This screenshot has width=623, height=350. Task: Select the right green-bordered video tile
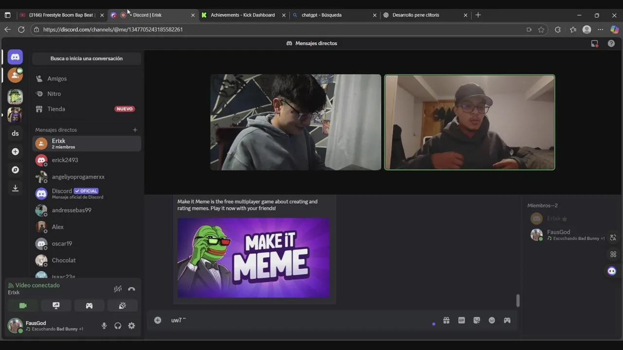(470, 122)
